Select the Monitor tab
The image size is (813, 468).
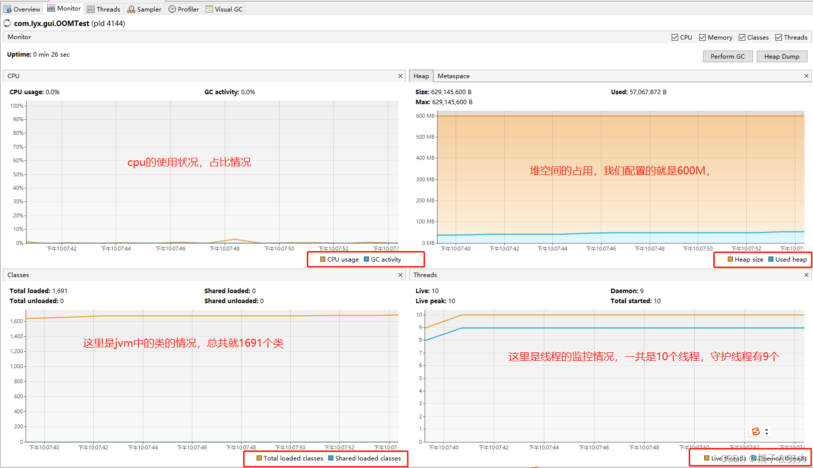coord(64,9)
